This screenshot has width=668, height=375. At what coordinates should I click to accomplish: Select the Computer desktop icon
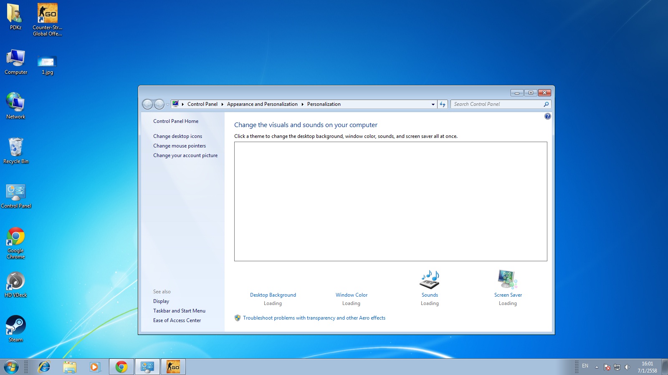[x=16, y=62]
